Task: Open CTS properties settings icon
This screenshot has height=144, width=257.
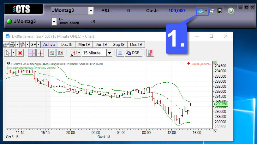Action: [212, 11]
